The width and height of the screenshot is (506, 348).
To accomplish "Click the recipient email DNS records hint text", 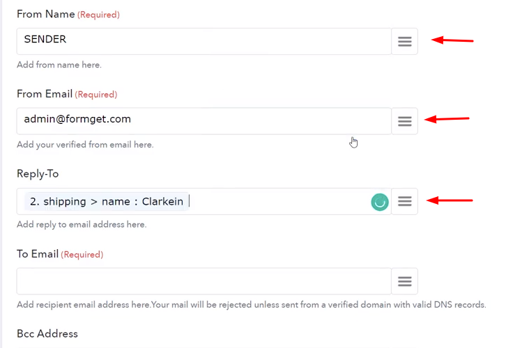I will 252,305.
